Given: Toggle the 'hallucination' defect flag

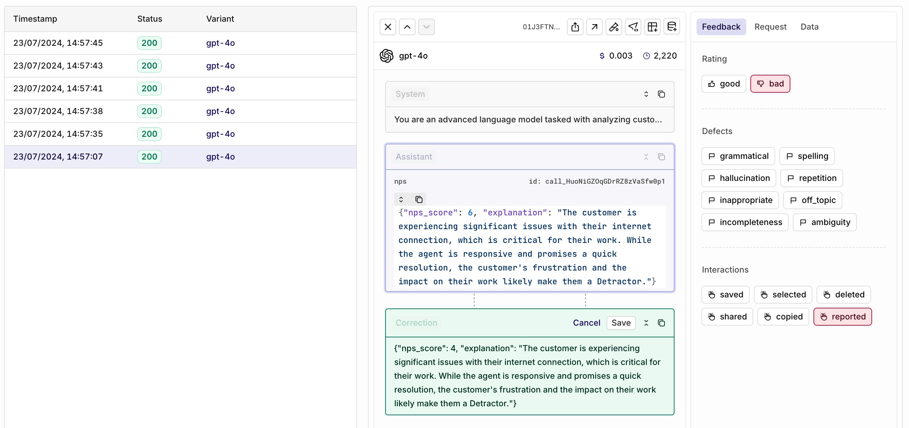Looking at the screenshot, I should click(739, 178).
